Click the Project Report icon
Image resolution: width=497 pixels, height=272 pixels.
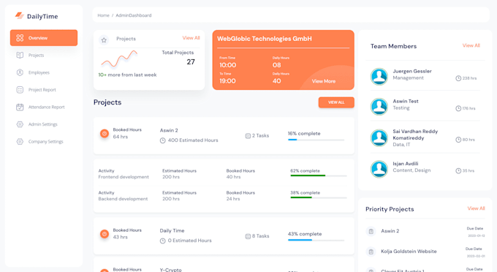(x=20, y=90)
